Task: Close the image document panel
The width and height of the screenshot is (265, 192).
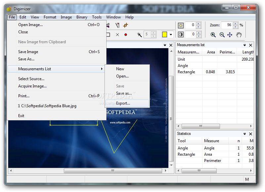Action: pyautogui.click(x=171, y=45)
